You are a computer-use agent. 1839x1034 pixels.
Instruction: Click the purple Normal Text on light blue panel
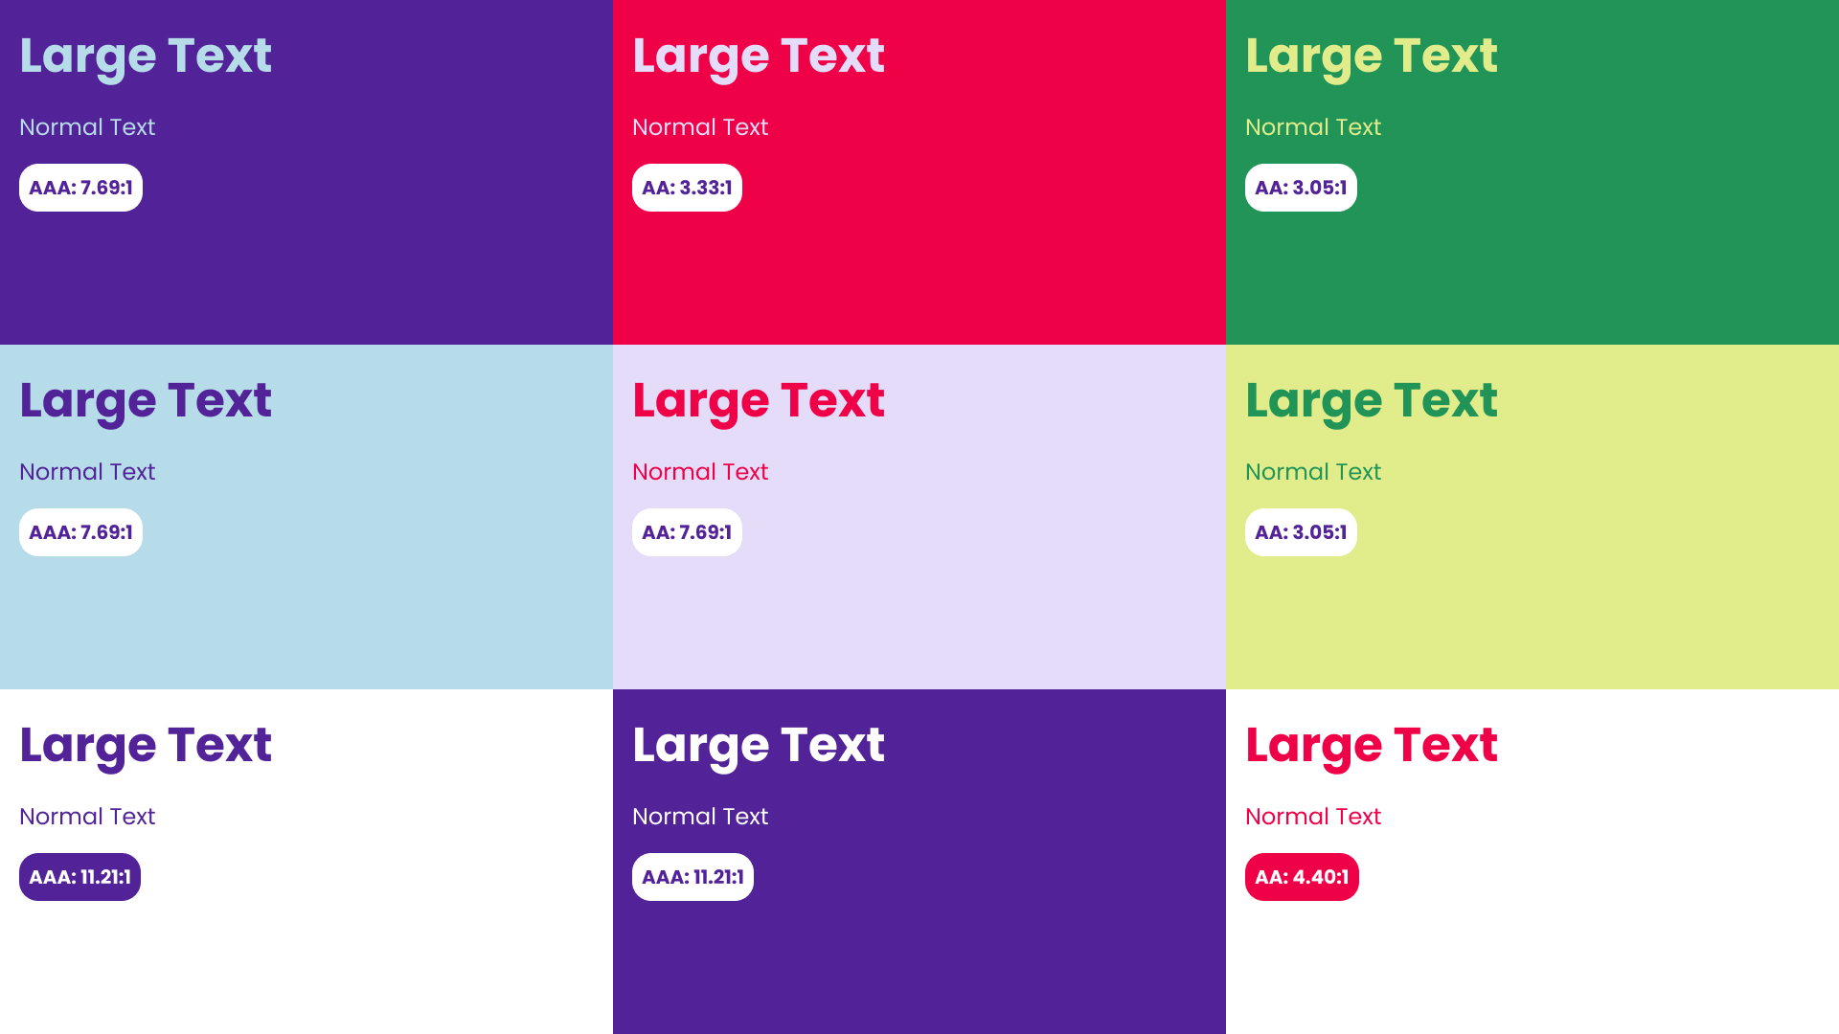point(87,472)
